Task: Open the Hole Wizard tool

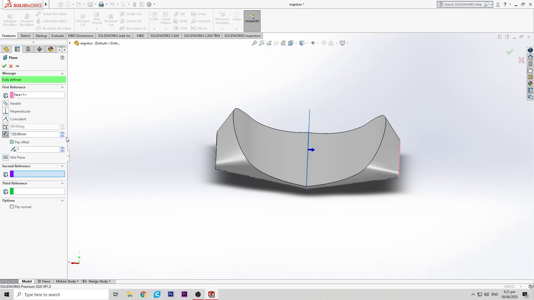Action: click(97, 18)
